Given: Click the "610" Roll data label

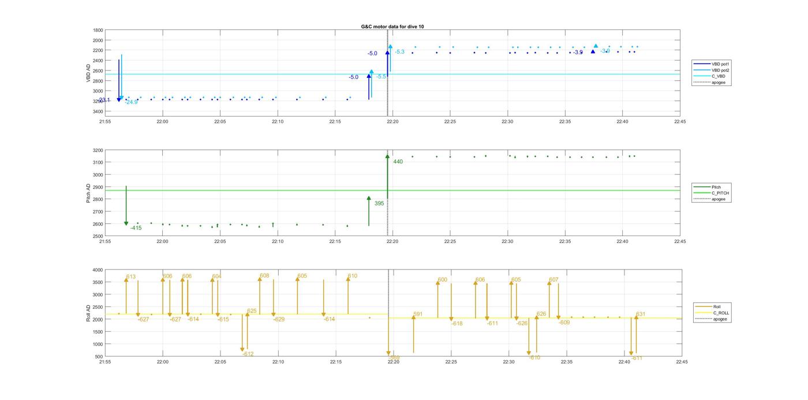Looking at the screenshot, I should click(x=353, y=276).
